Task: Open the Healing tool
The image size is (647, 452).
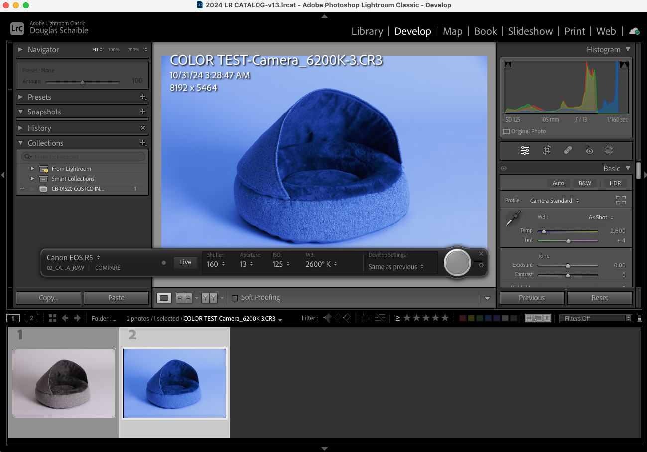Action: coord(568,150)
